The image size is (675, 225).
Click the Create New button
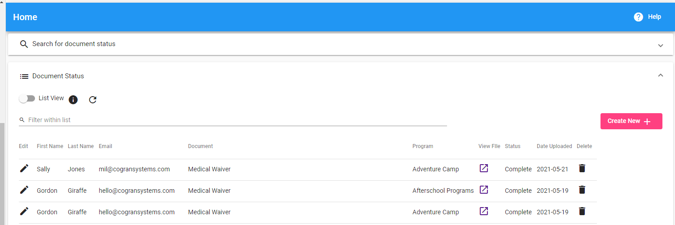[x=631, y=121]
